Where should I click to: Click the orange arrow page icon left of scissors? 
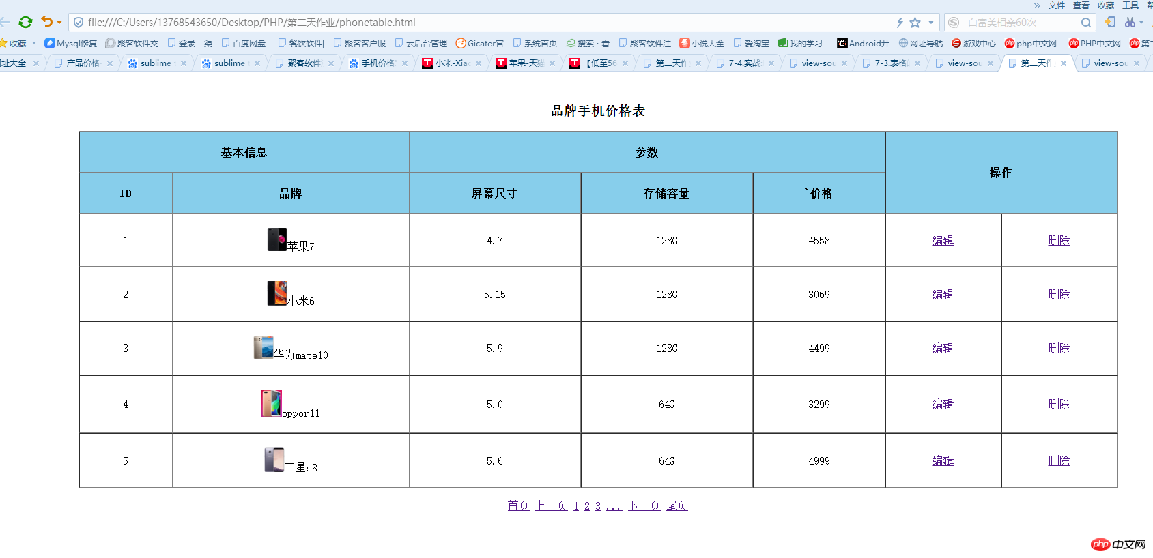pyautogui.click(x=1110, y=22)
